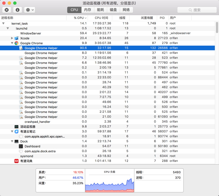Click the 进程 count 370
219x196 pixels.
[178, 178]
